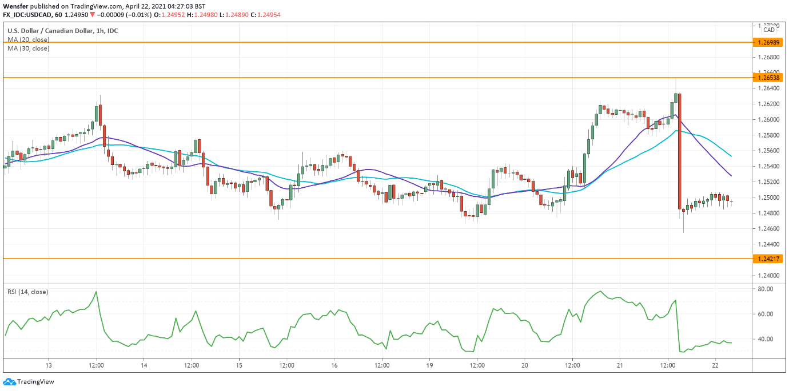Viewport: 789px width, 391px height.
Task: Click the date label 16 on time axis
Action: coord(334,365)
